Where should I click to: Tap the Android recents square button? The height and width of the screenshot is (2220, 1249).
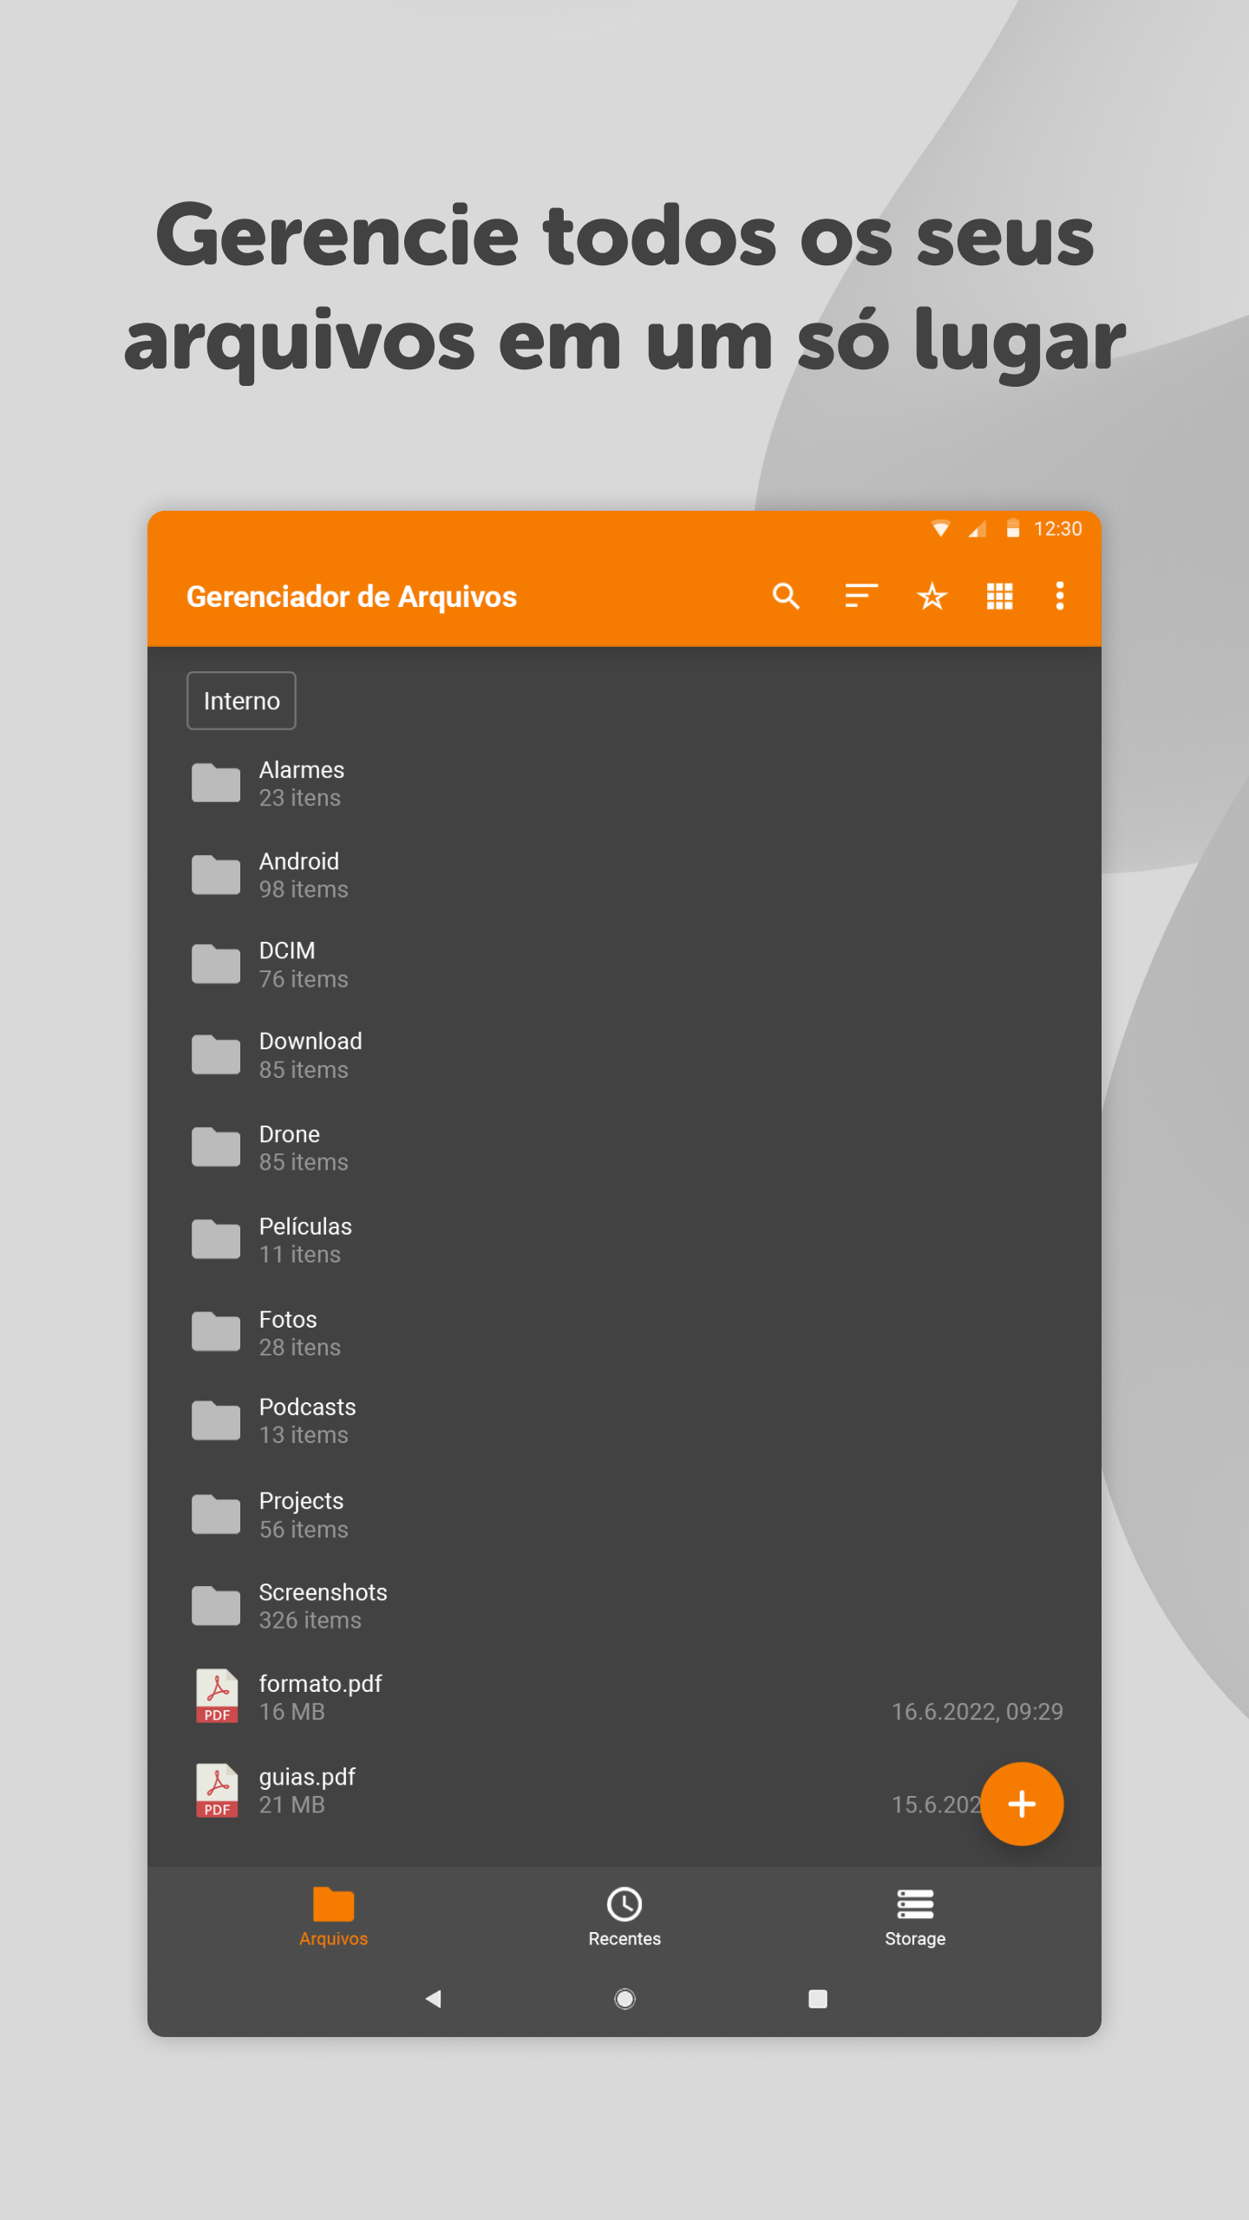pos(817,1999)
